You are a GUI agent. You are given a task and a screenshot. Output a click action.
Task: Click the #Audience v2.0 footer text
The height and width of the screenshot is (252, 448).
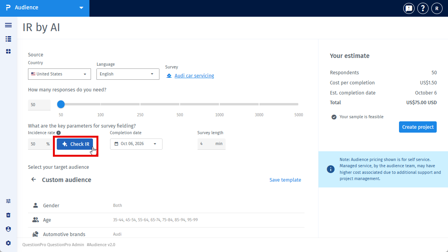101,245
